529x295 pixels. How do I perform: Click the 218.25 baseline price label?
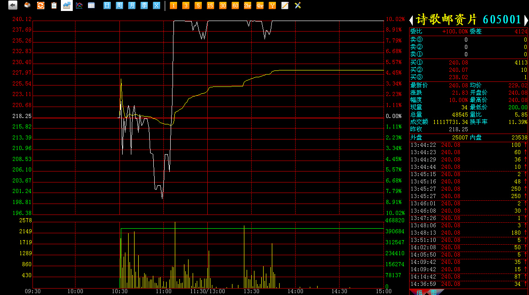[22, 116]
